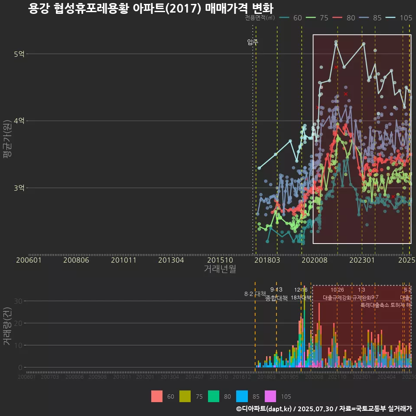
Task: Click 202404 on the volume chart x-axis
Action: click(x=386, y=377)
